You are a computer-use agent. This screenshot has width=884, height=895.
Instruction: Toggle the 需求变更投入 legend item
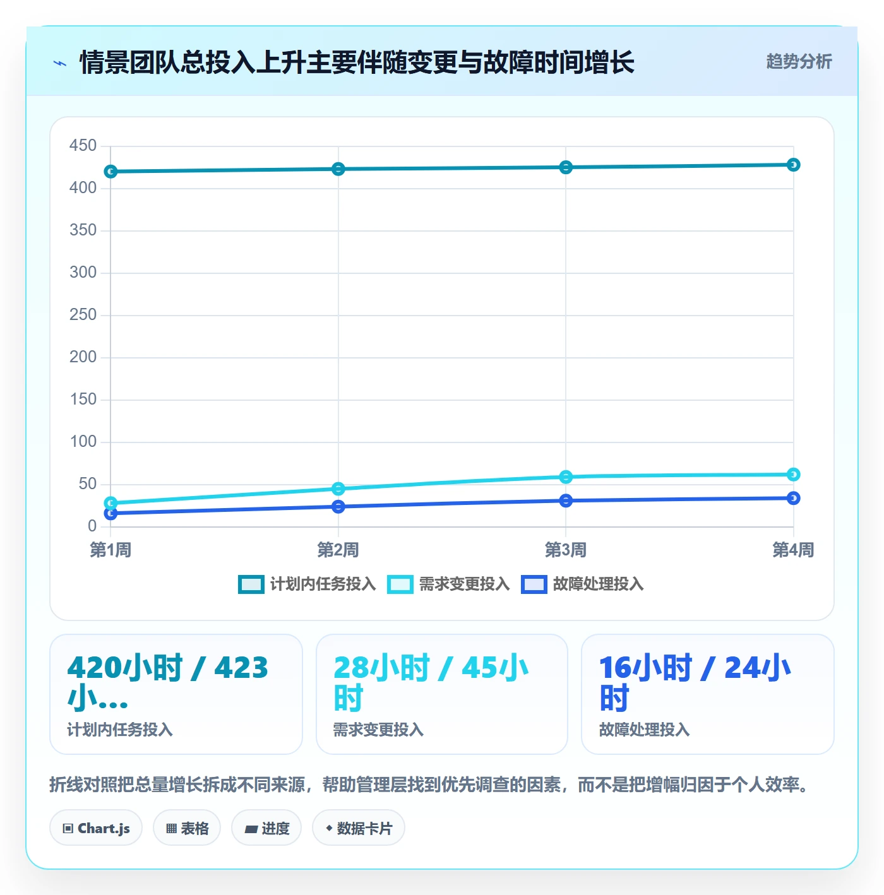(x=448, y=584)
